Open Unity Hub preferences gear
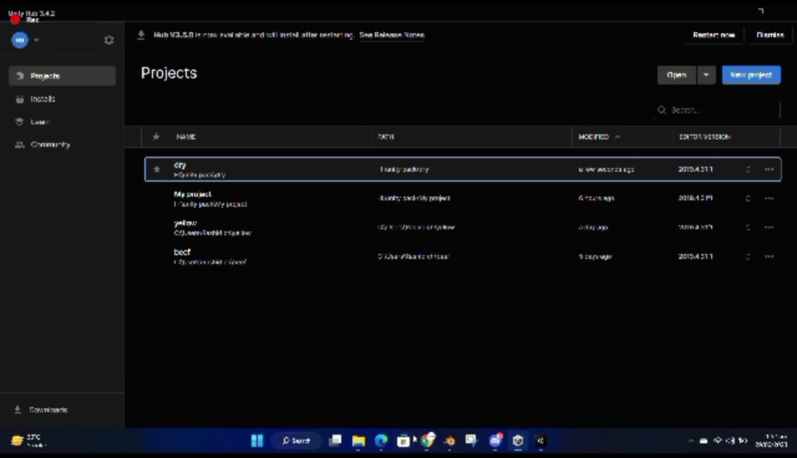 coord(109,40)
